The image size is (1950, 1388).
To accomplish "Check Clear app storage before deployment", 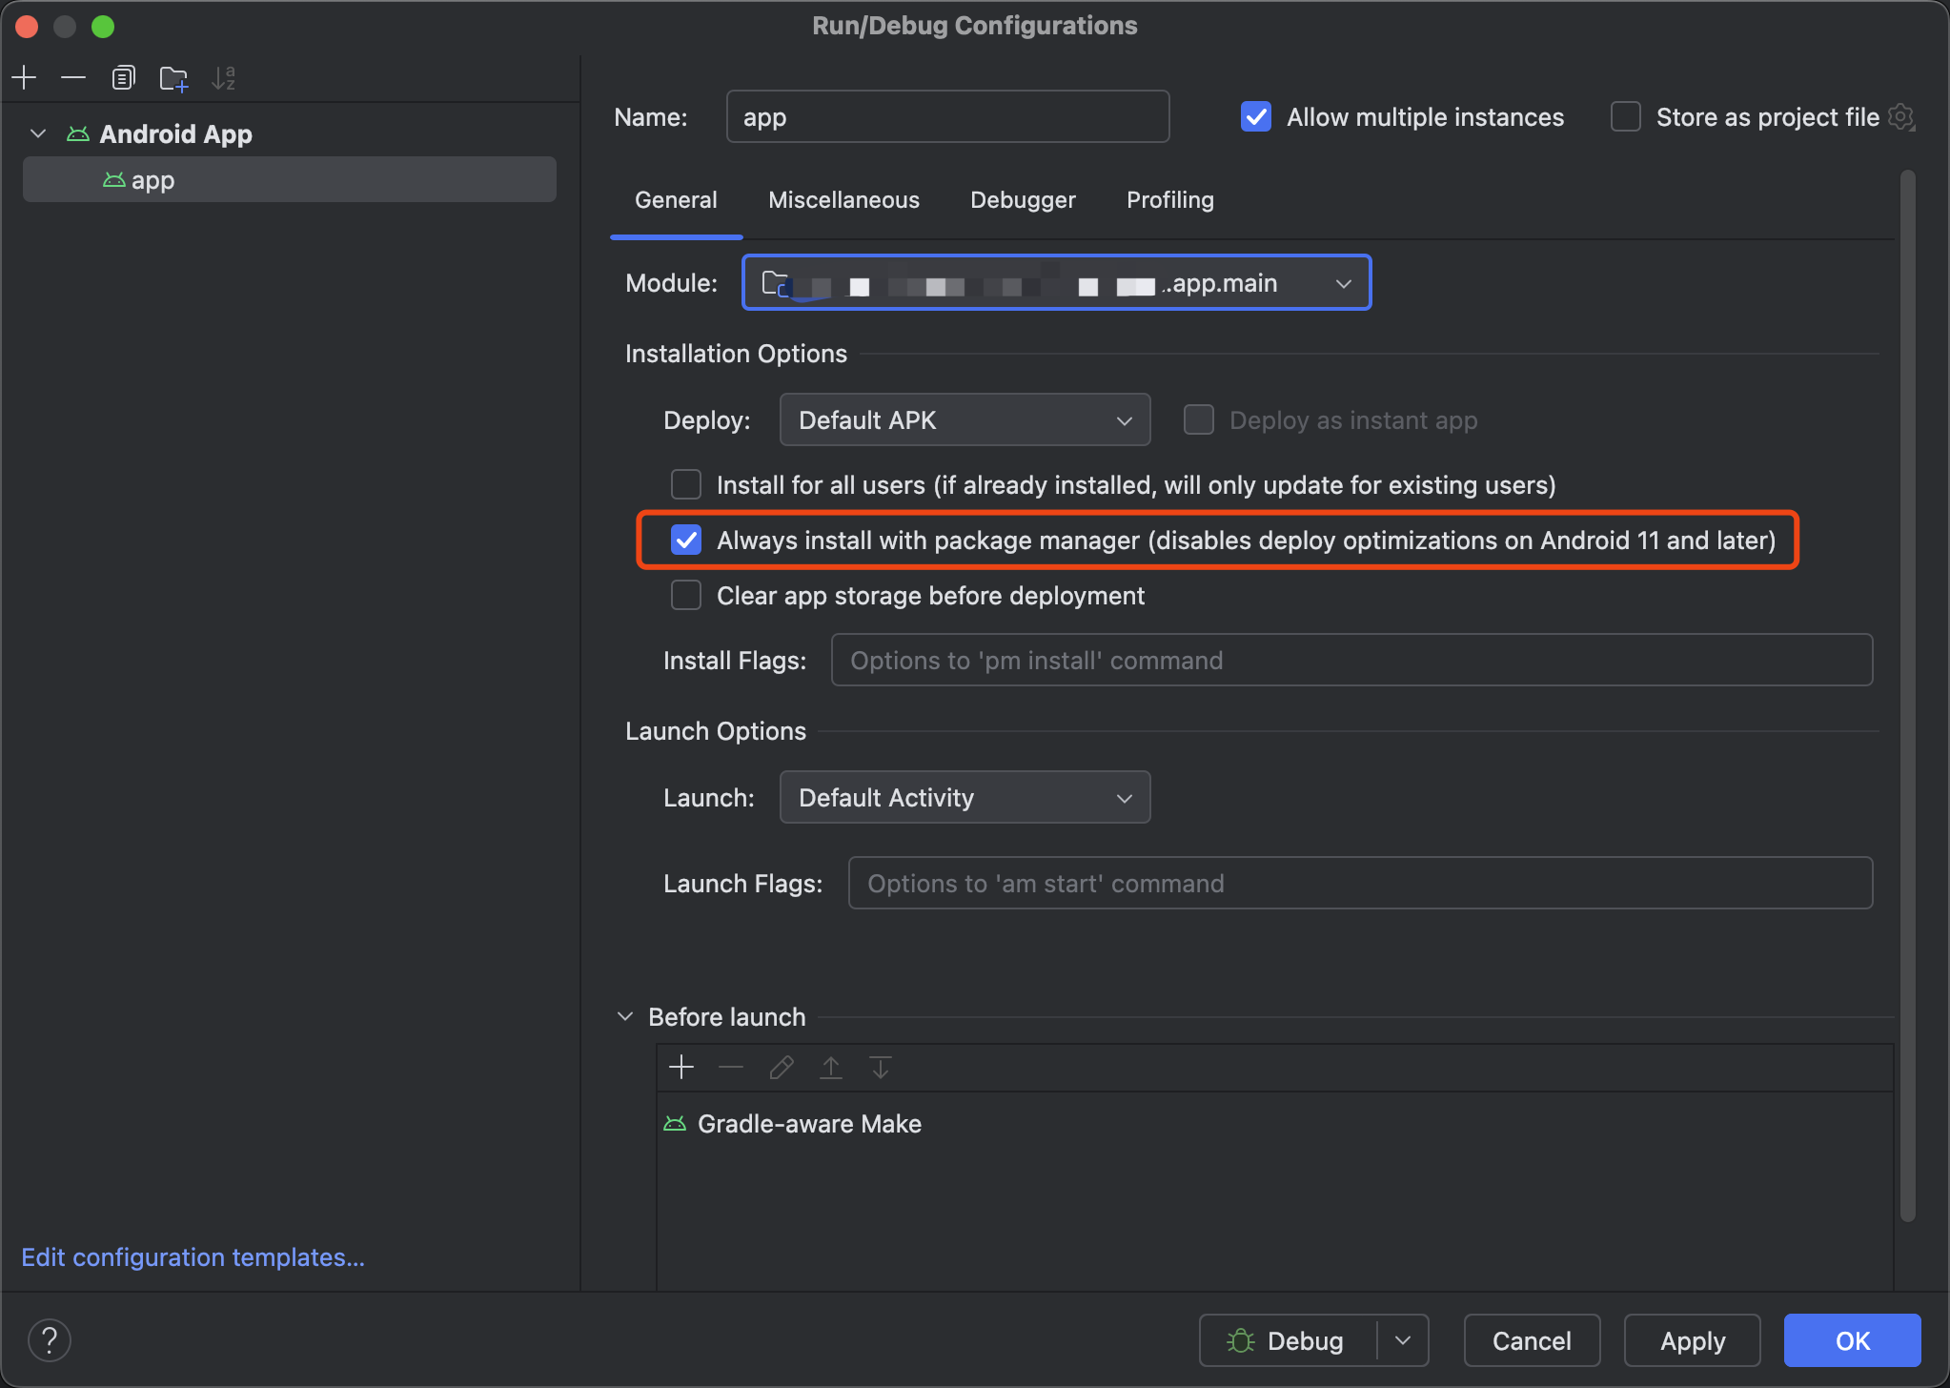I will point(686,596).
